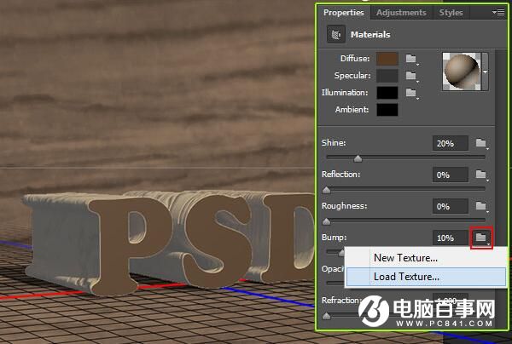Click the Refraction slider handle
Screen dimensions: 512x344
327,316
